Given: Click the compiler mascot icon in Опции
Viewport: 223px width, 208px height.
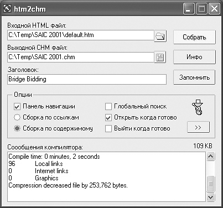Looking at the screenshot, I should pos(198,107).
